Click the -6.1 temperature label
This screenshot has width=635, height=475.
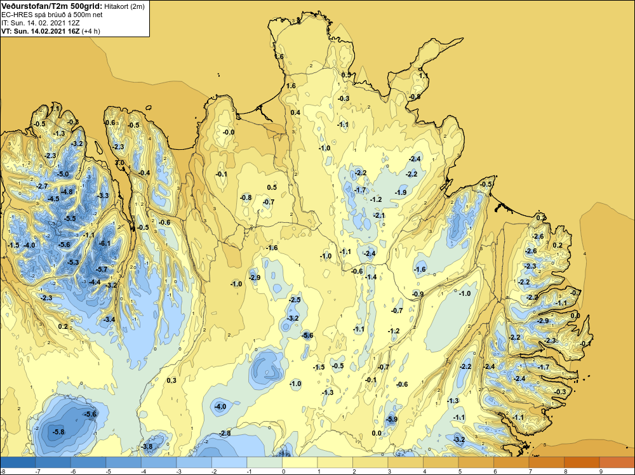[x=105, y=243]
